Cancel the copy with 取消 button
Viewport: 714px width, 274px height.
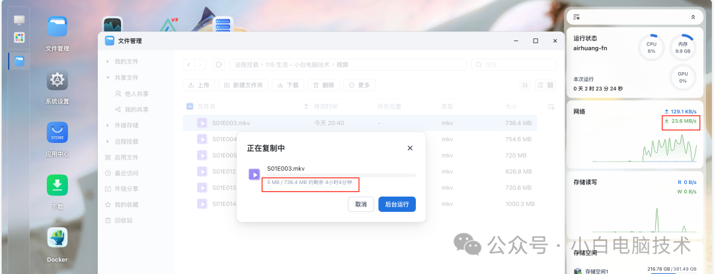(x=361, y=205)
